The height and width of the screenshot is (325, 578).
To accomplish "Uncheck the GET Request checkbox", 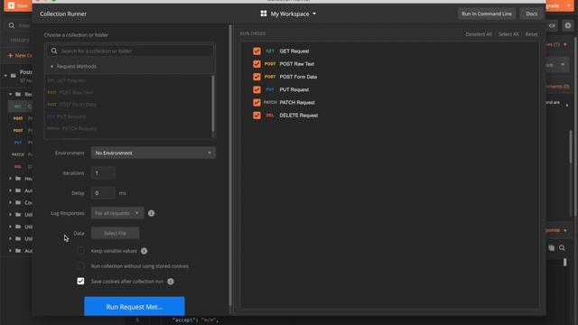I will coord(256,51).
